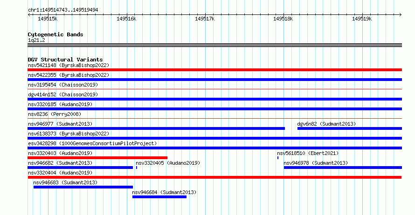
Task: Select the gray 1q21.2 cytogenetic band bar
Action: [x=214, y=45]
